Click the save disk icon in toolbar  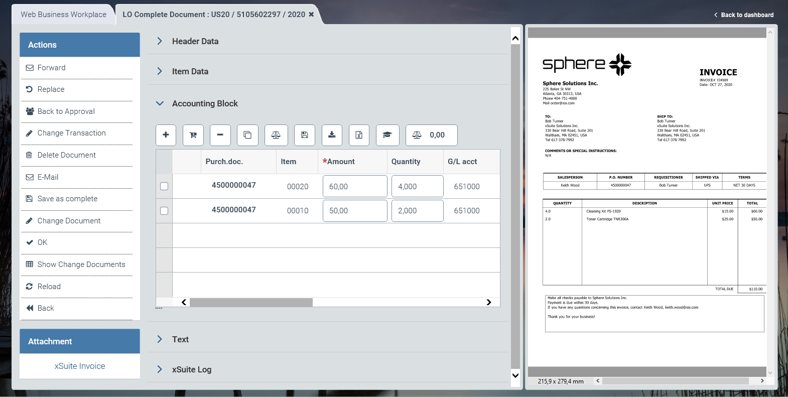(304, 135)
